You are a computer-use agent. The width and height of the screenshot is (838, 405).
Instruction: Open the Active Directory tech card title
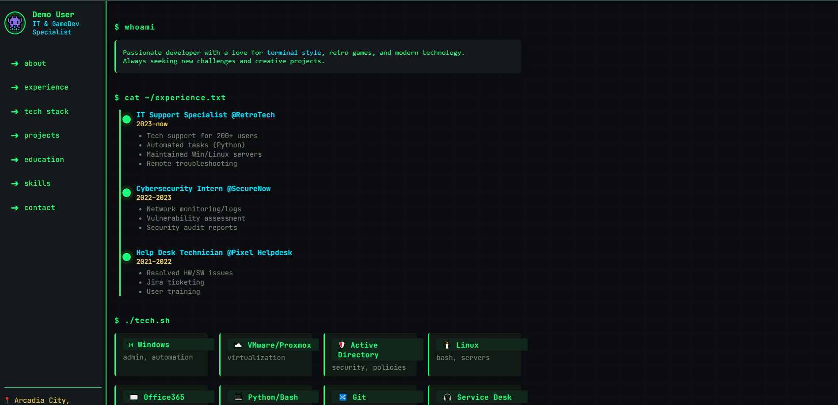click(x=358, y=350)
